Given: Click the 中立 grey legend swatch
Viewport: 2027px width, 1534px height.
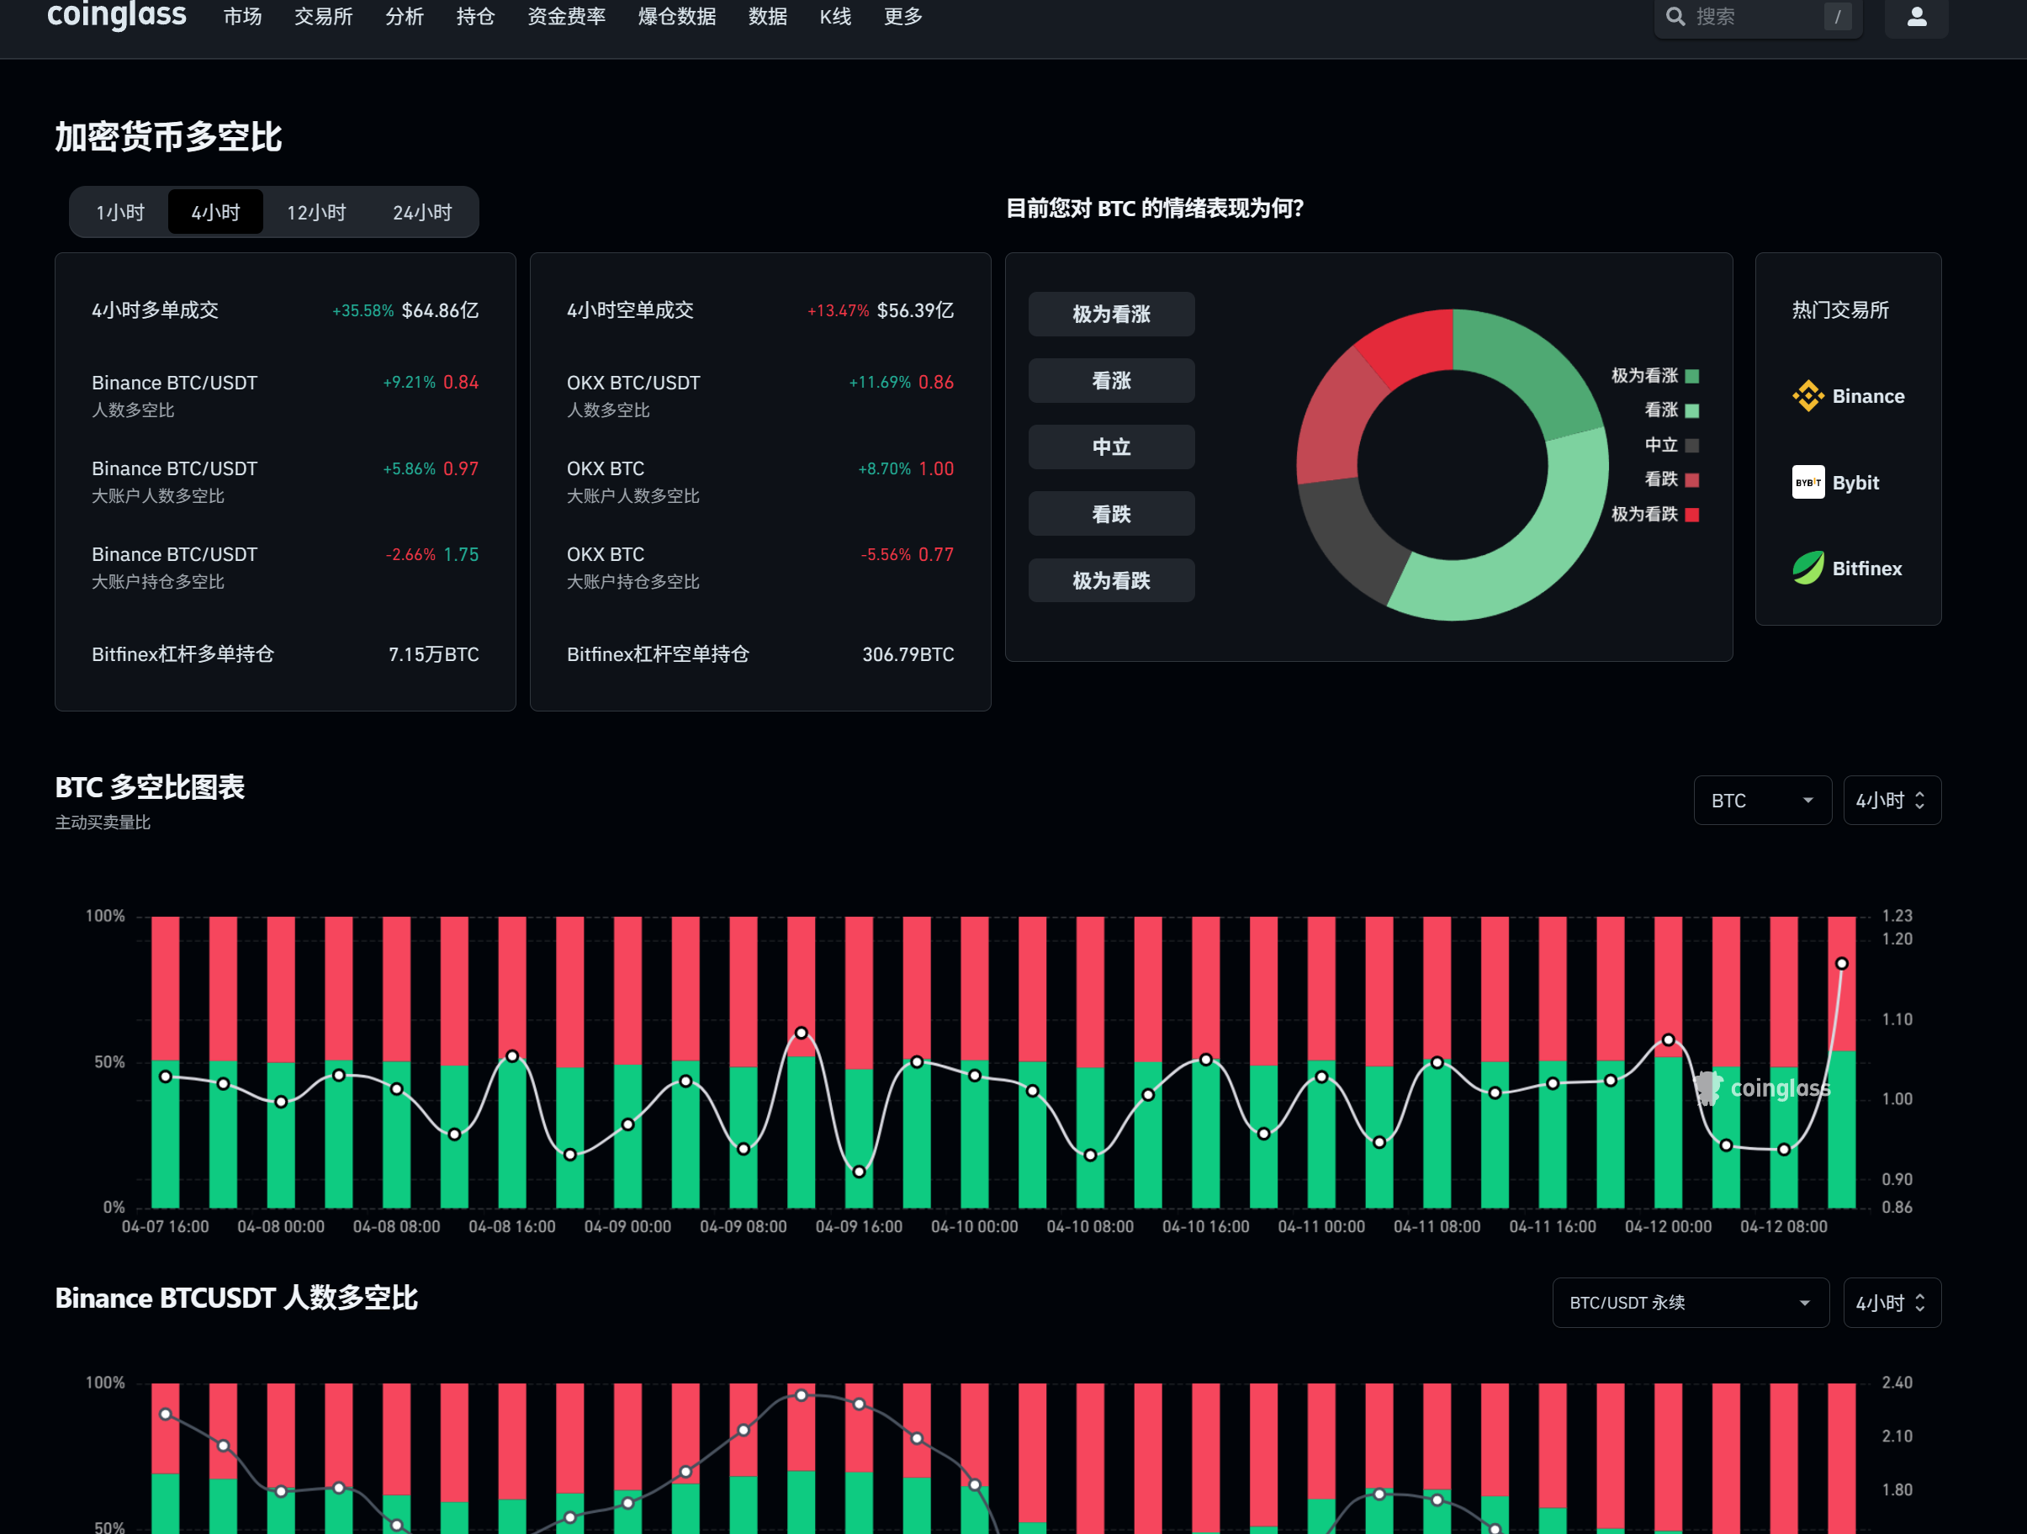Looking at the screenshot, I should pyautogui.click(x=1691, y=446).
